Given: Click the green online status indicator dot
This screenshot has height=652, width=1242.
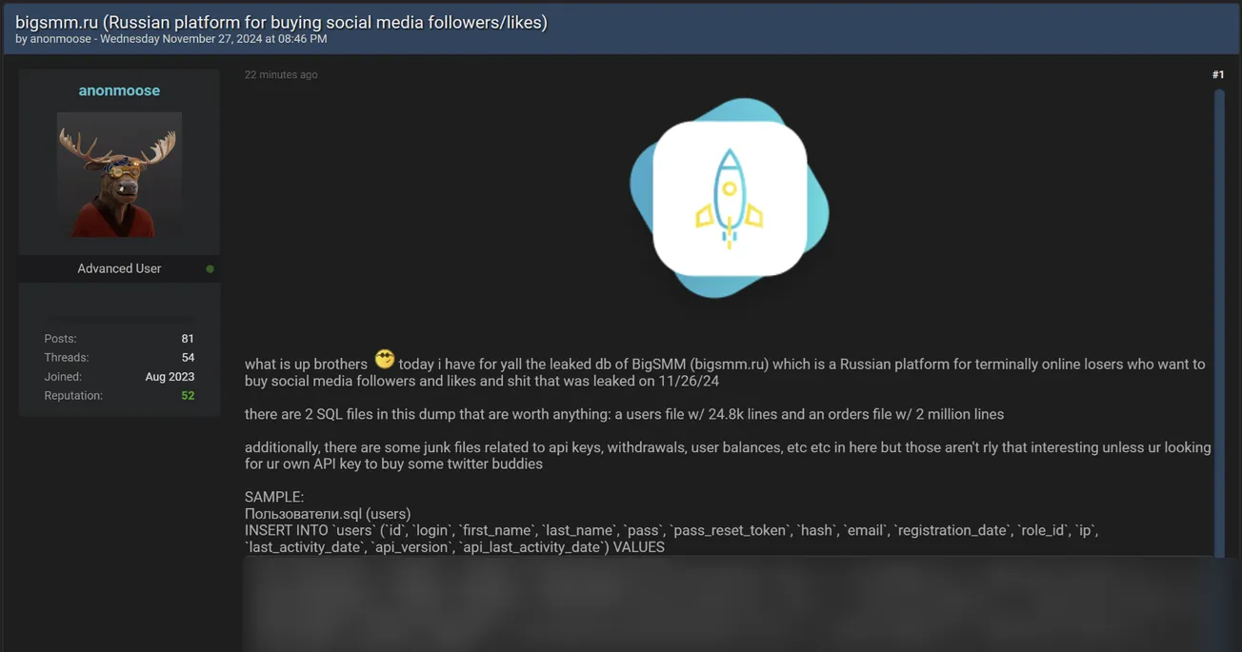Looking at the screenshot, I should click(x=210, y=268).
